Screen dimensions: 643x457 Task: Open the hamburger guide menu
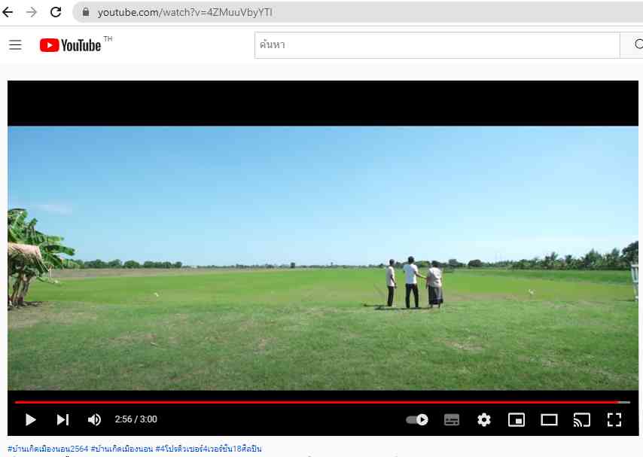point(15,45)
